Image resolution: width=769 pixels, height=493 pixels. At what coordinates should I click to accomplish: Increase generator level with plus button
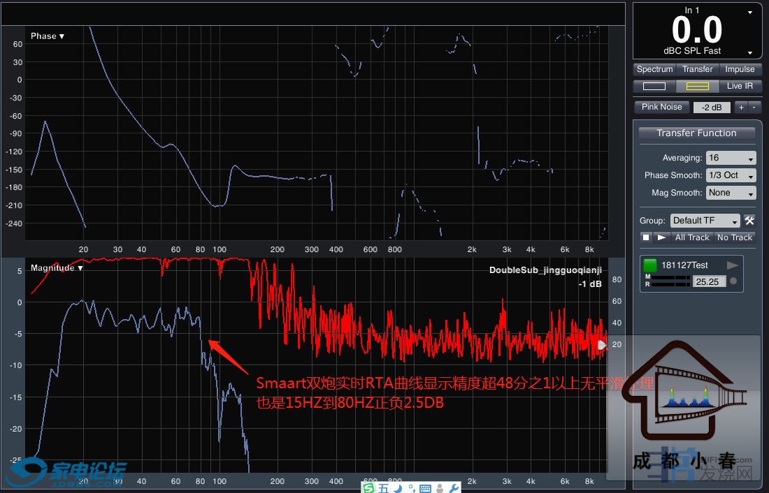tap(741, 107)
